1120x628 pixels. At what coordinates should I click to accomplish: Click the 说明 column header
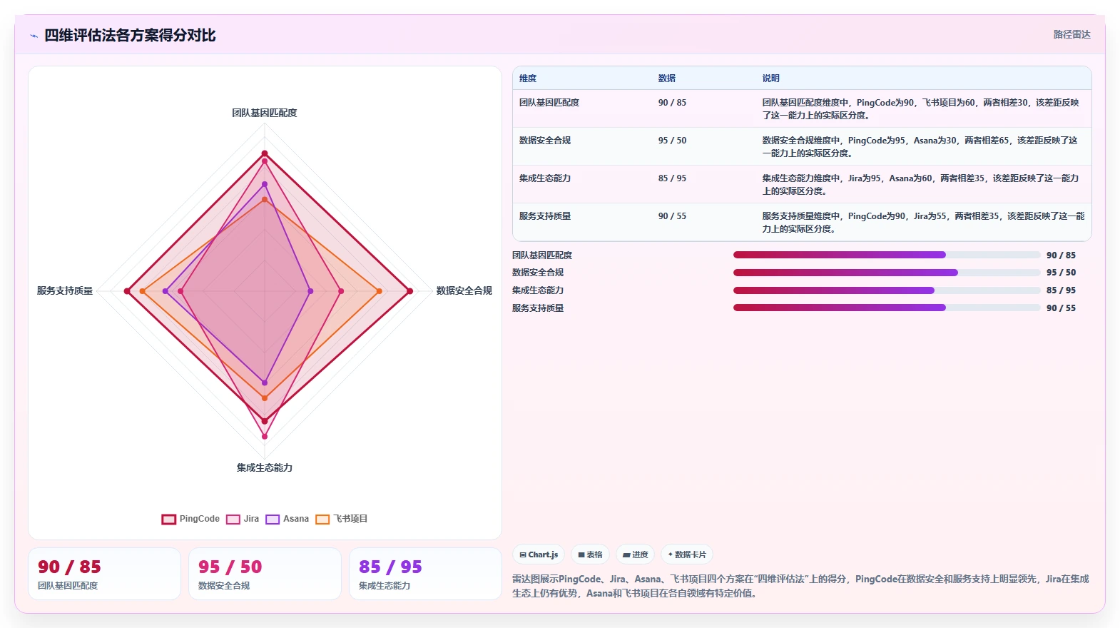pos(771,78)
